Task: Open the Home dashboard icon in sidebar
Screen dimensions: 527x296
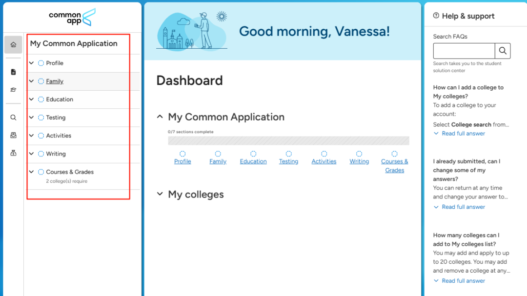Action: pos(13,45)
